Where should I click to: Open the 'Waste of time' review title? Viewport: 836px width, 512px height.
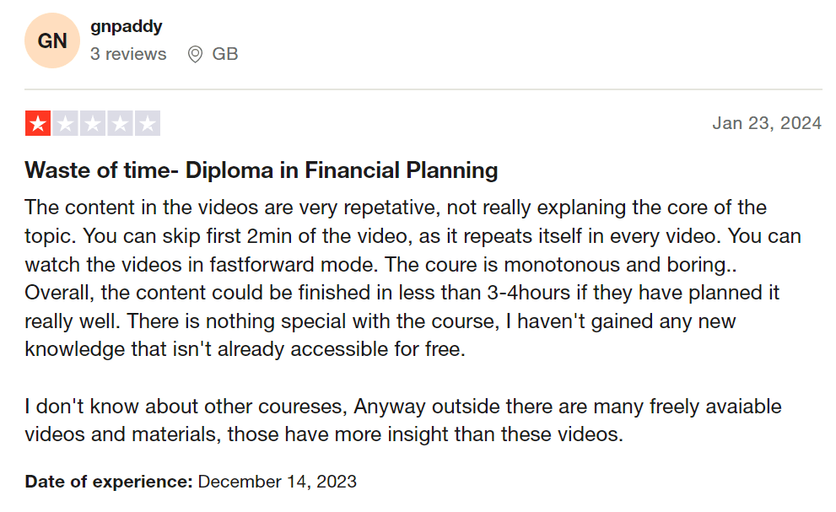point(262,170)
